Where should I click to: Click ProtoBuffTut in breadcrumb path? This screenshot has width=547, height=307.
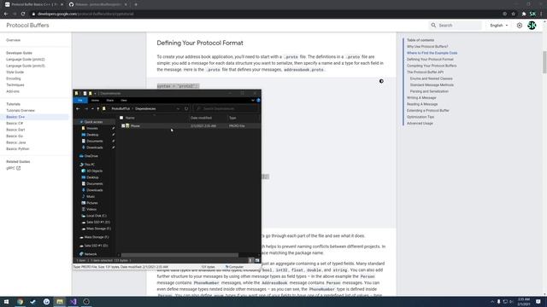pos(121,108)
